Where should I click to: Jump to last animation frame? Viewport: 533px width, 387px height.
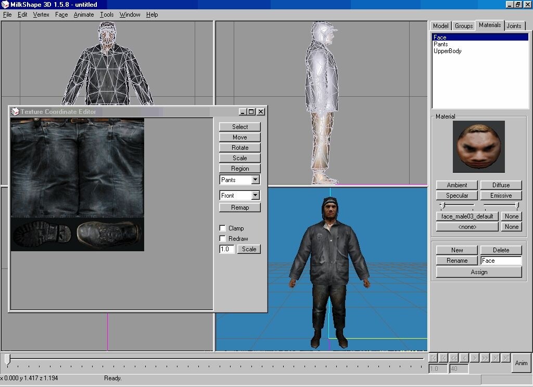coord(505,358)
